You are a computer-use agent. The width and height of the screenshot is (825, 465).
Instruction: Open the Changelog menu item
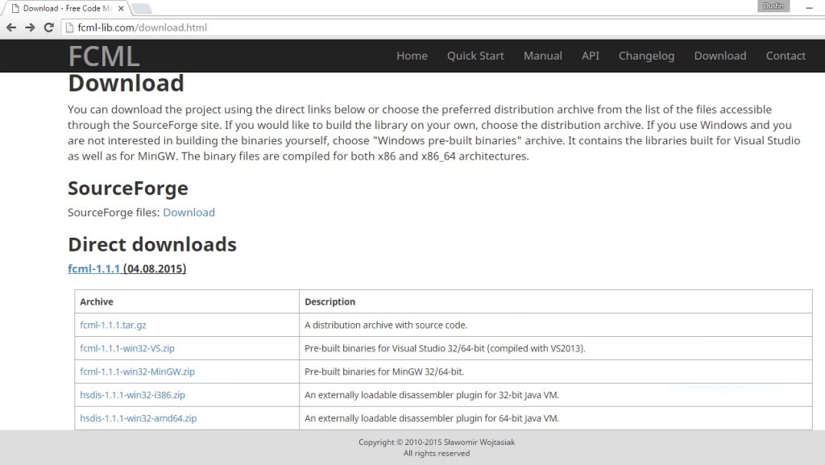[646, 56]
